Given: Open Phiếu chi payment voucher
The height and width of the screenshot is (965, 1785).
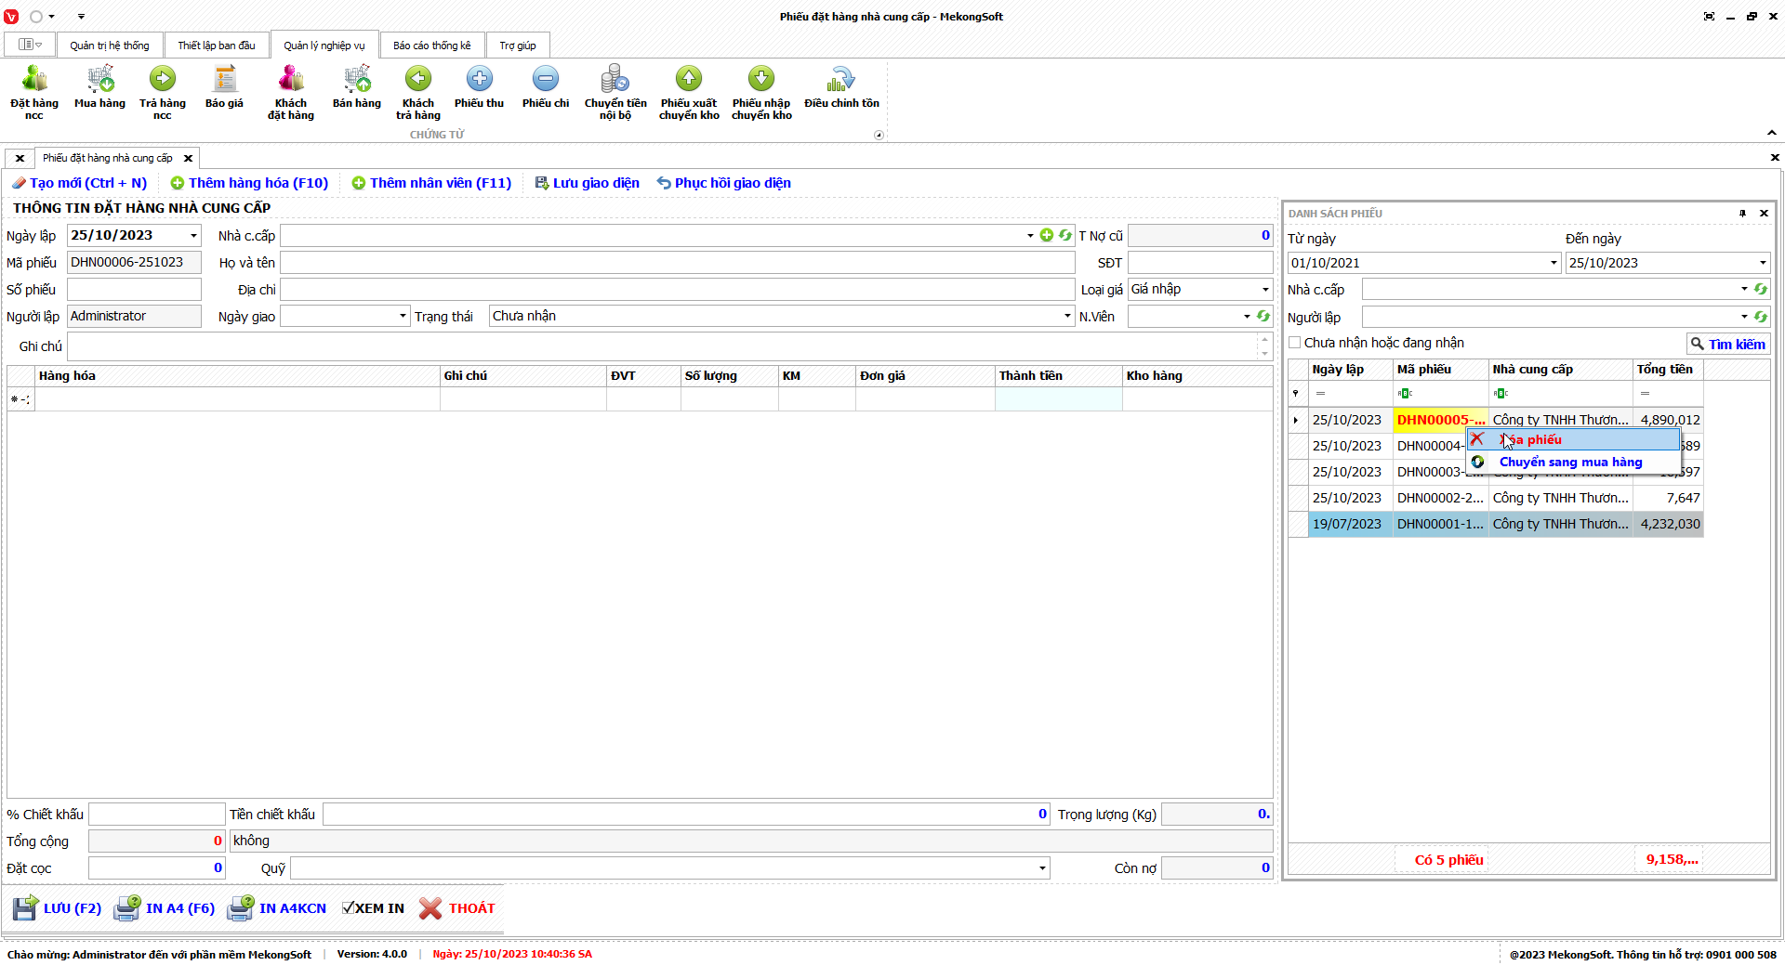Looking at the screenshot, I should coord(545,89).
